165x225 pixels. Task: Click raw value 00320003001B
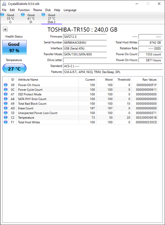[146, 118]
